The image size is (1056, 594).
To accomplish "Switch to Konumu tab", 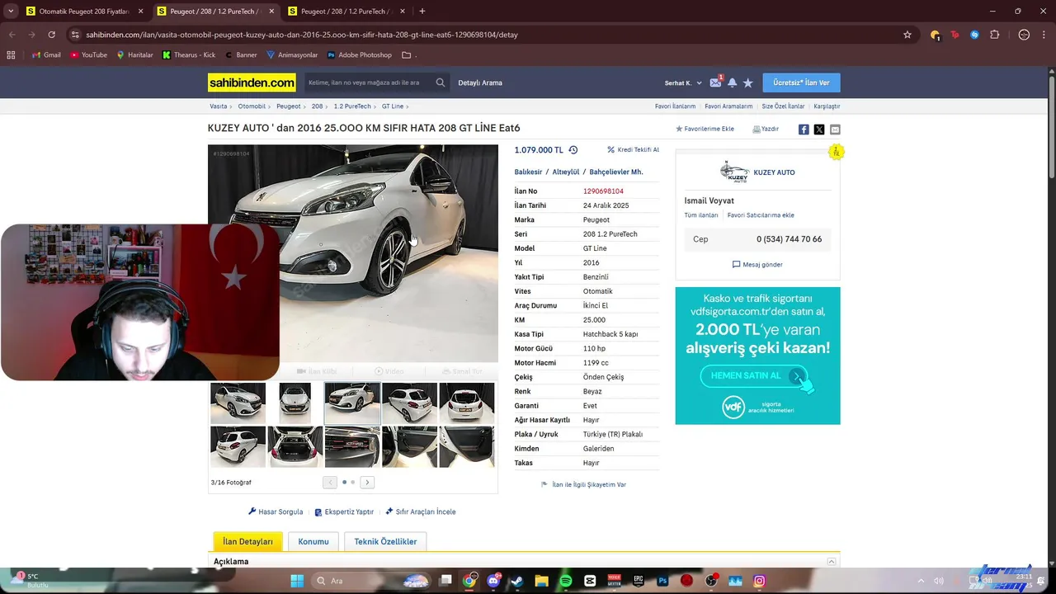I will 313,542.
